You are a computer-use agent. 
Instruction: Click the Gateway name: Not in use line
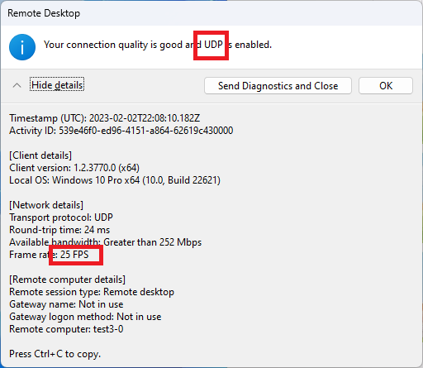(66, 304)
